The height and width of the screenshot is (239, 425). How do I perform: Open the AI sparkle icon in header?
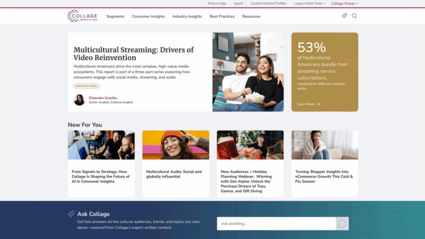344,16
